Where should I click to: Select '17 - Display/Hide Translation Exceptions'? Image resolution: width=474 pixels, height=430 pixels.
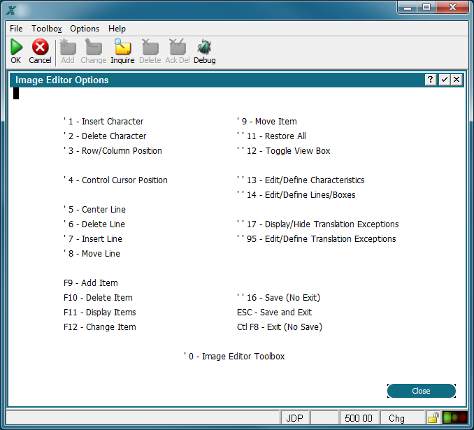pos(317,224)
